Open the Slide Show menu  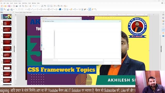[x=24, y=3]
